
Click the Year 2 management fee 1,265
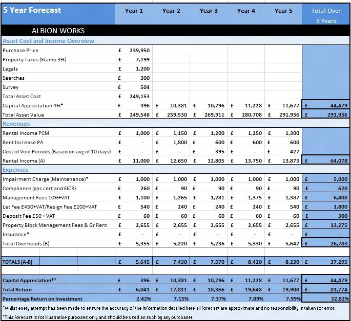(x=180, y=197)
